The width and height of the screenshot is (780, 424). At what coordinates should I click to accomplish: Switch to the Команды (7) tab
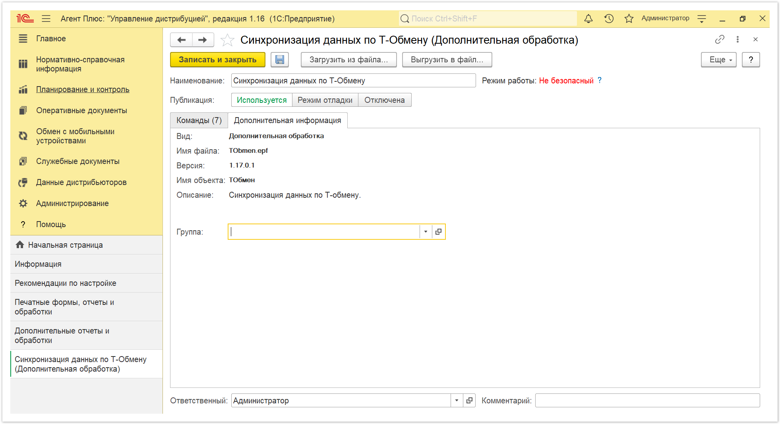click(x=199, y=120)
